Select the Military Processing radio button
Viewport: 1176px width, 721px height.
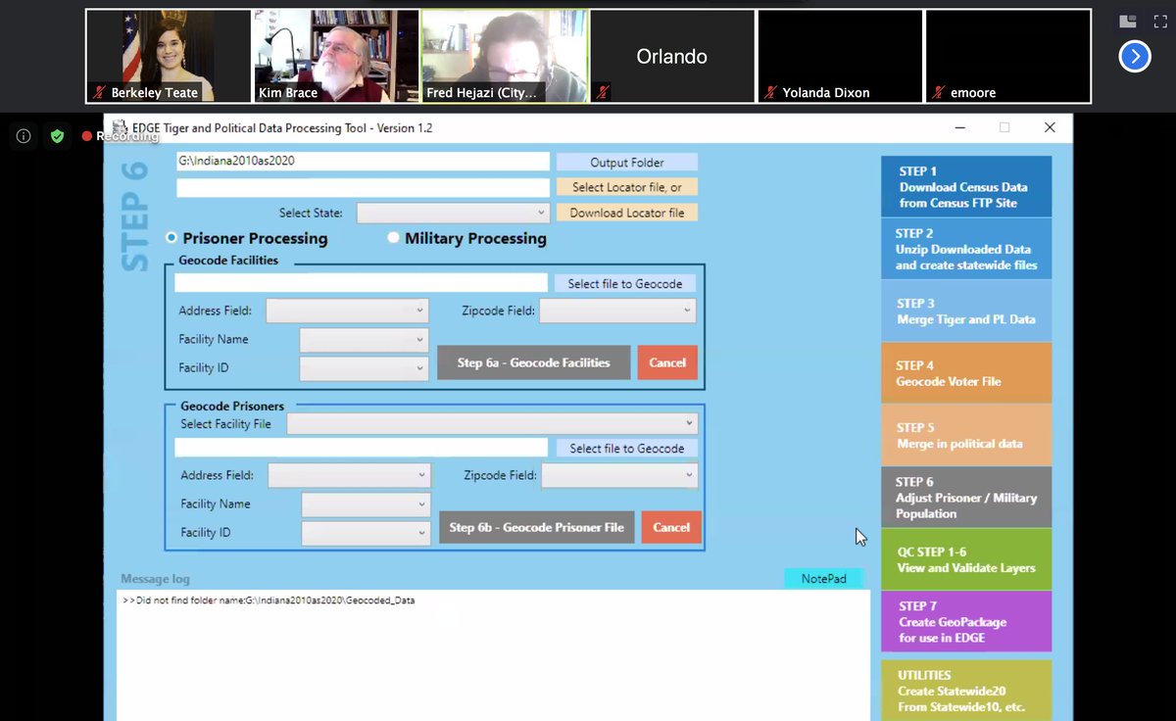(x=393, y=237)
